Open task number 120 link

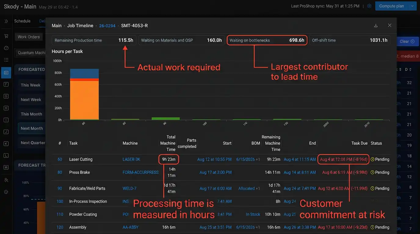(60, 227)
